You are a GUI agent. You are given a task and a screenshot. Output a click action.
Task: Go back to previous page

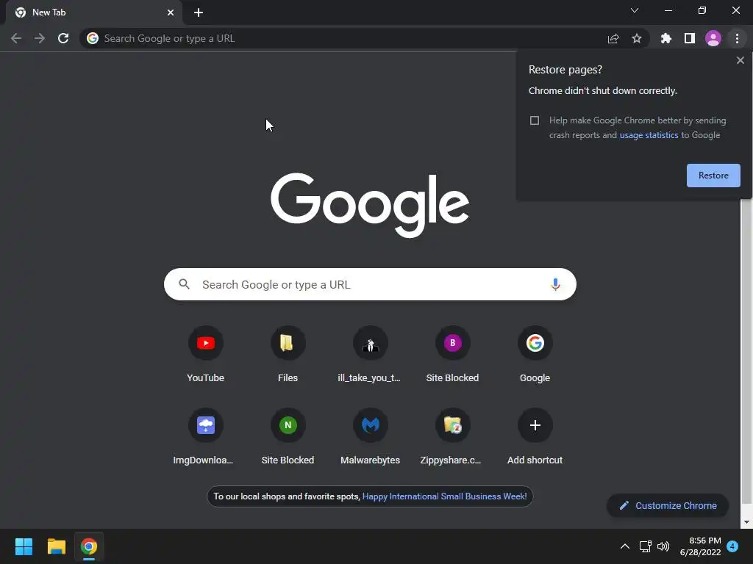pos(16,38)
